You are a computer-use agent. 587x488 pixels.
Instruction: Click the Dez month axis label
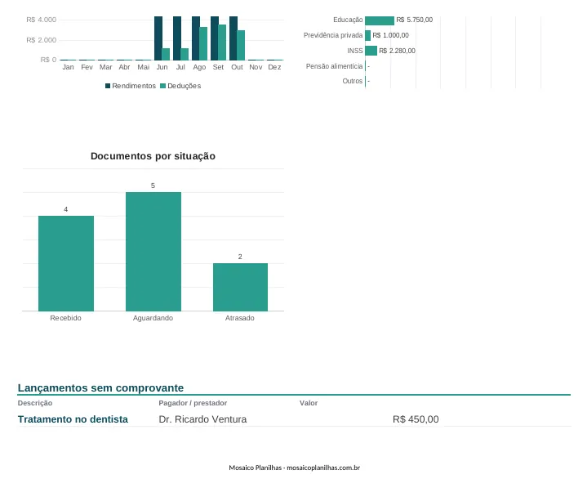click(x=274, y=67)
